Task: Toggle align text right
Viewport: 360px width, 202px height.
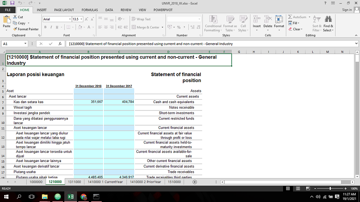Action: 111,27
